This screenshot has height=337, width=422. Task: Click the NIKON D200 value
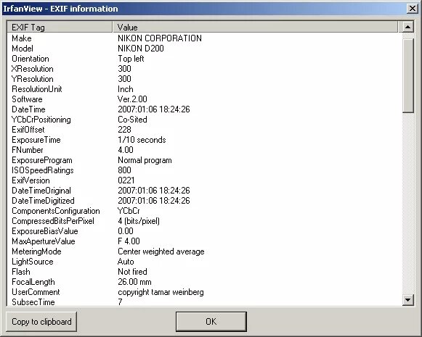point(141,49)
